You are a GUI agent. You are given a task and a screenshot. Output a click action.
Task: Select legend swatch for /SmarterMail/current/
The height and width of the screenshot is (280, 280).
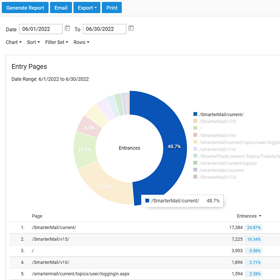point(195,114)
